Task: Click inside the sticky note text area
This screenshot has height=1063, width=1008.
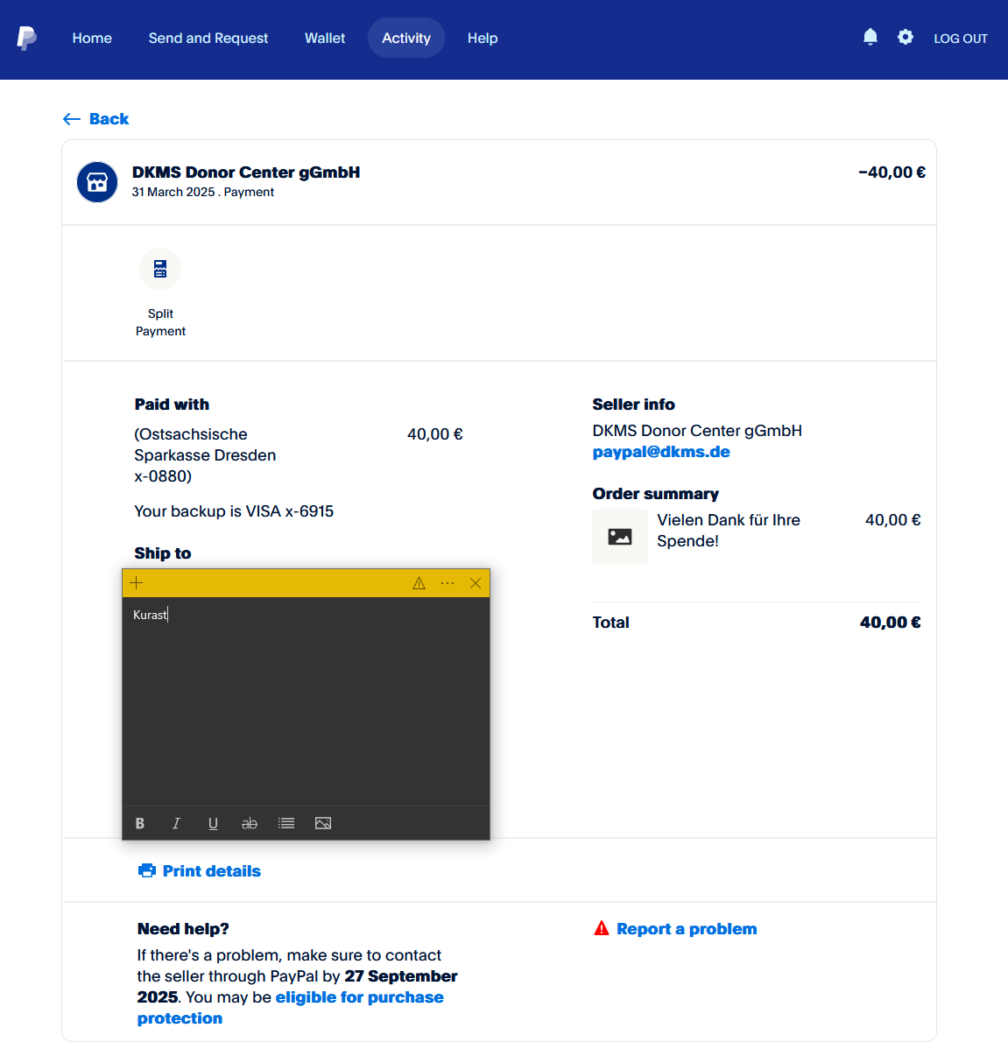Action: (x=306, y=700)
